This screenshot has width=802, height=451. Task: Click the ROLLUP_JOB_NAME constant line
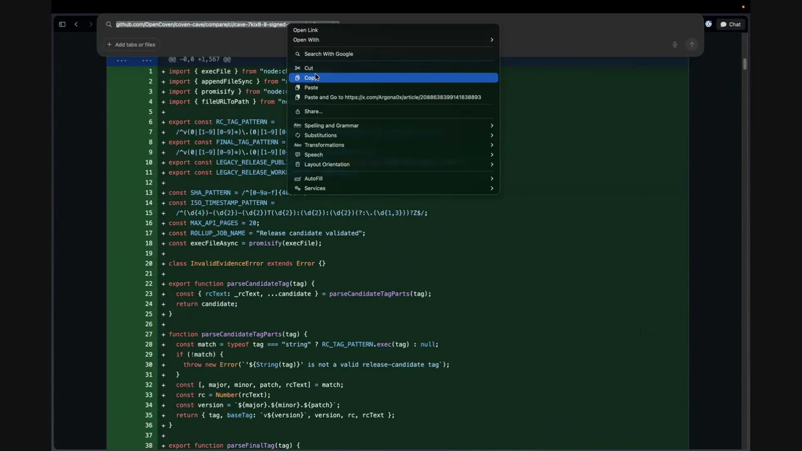266,233
